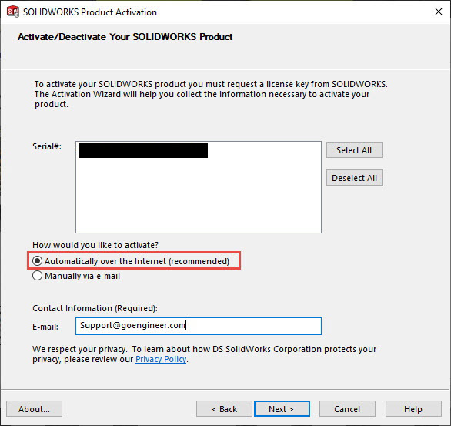
Task: Select the blacked-out serial number entry
Action: (x=143, y=150)
